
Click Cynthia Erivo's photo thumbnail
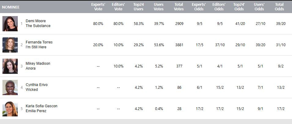10,88
